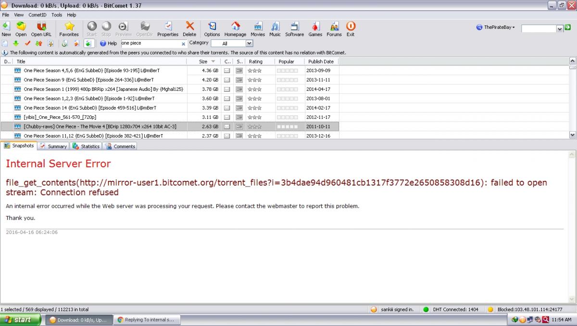Open the Help menu in menu bar
The image size is (577, 326).
point(71,15)
